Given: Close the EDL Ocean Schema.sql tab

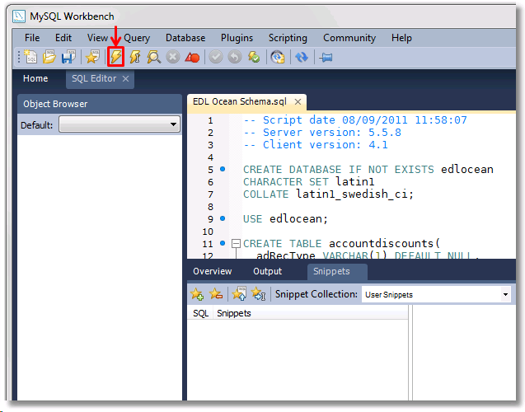Looking at the screenshot, I should pyautogui.click(x=298, y=101).
